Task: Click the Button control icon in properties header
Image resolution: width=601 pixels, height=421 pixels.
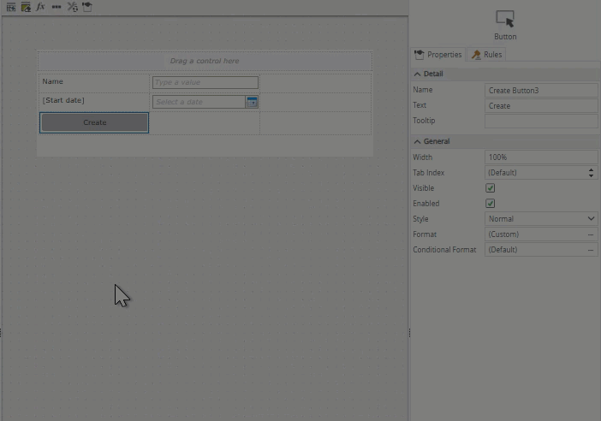Action: (x=505, y=19)
